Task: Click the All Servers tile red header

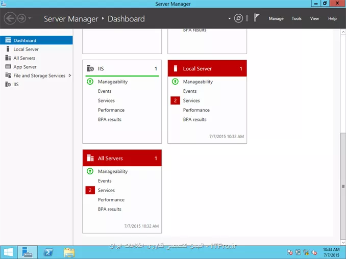Action: pos(122,158)
